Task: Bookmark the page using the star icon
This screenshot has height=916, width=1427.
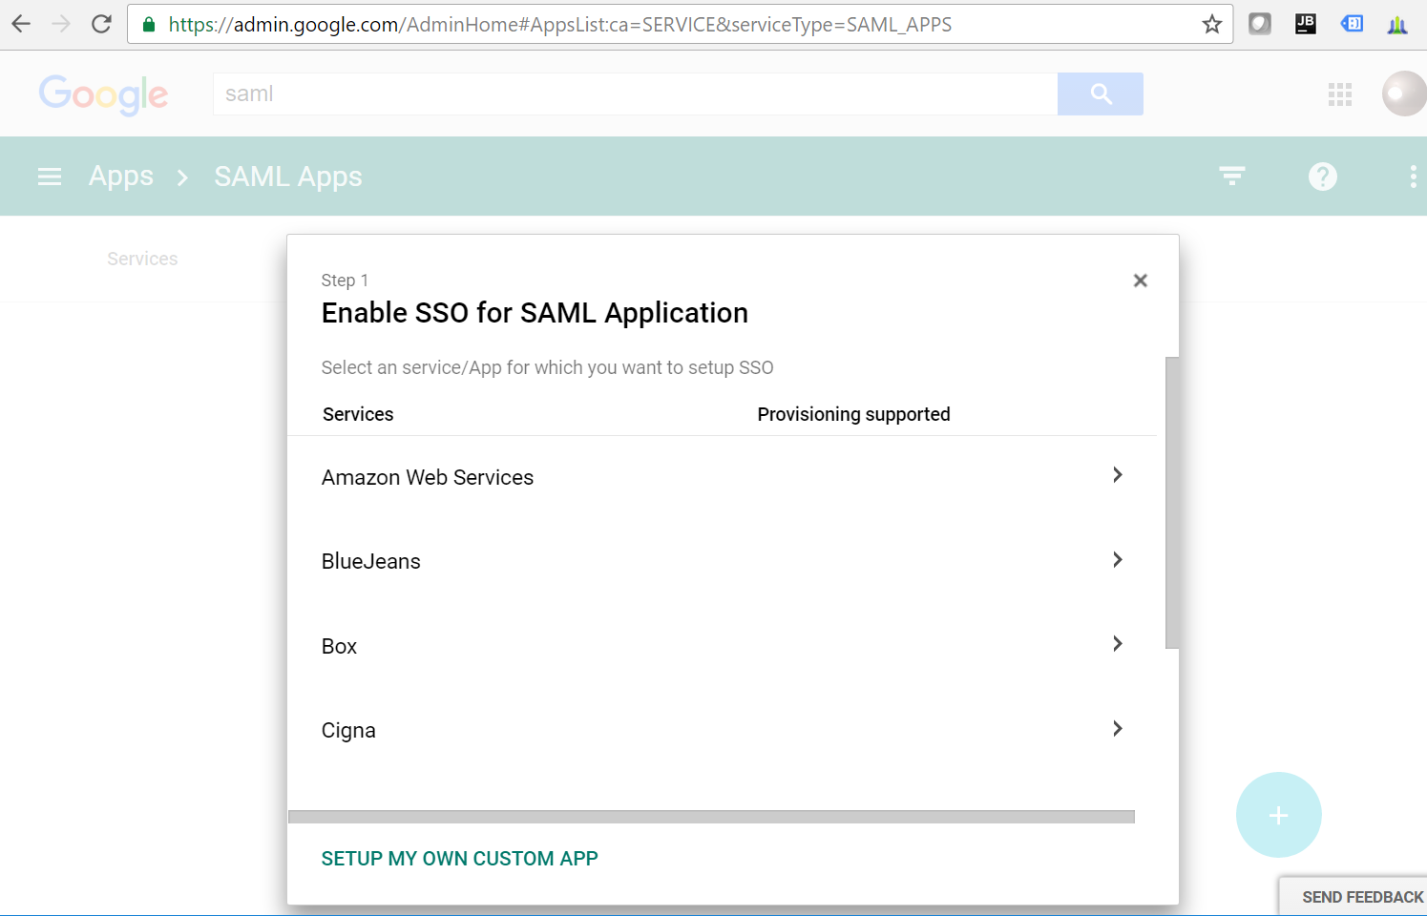Action: pyautogui.click(x=1211, y=23)
